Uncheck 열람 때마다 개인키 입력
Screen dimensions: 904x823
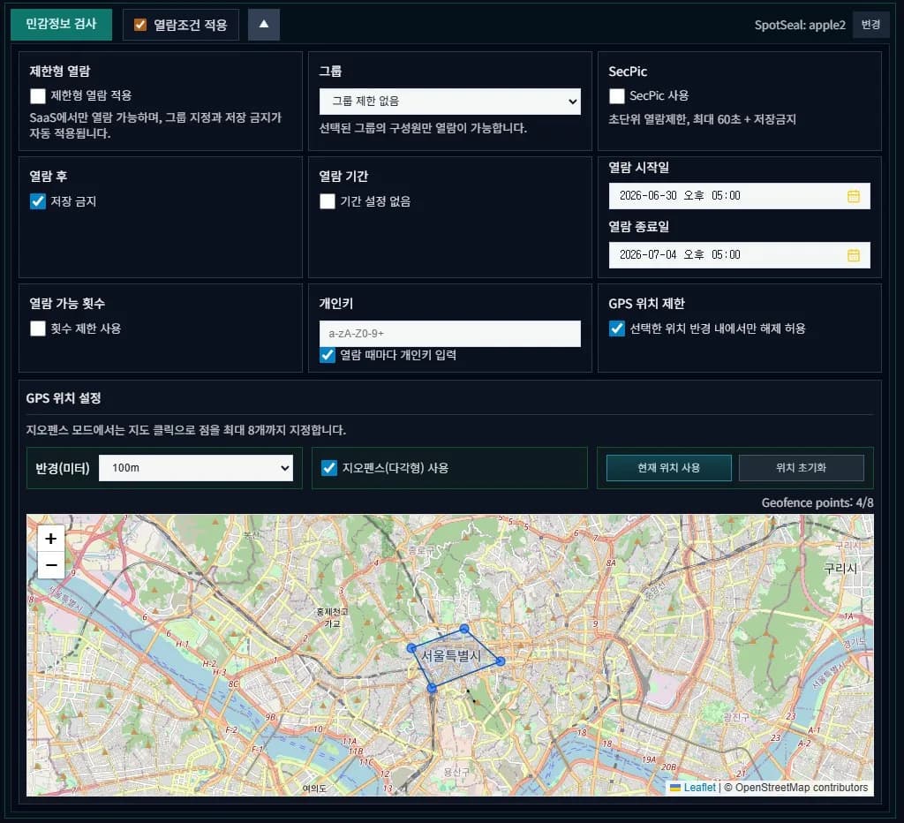tap(328, 355)
